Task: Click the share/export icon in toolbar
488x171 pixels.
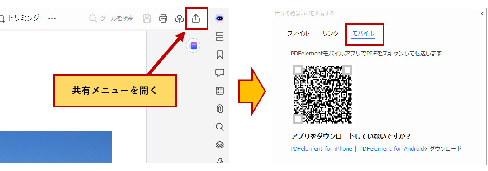Action: [195, 18]
